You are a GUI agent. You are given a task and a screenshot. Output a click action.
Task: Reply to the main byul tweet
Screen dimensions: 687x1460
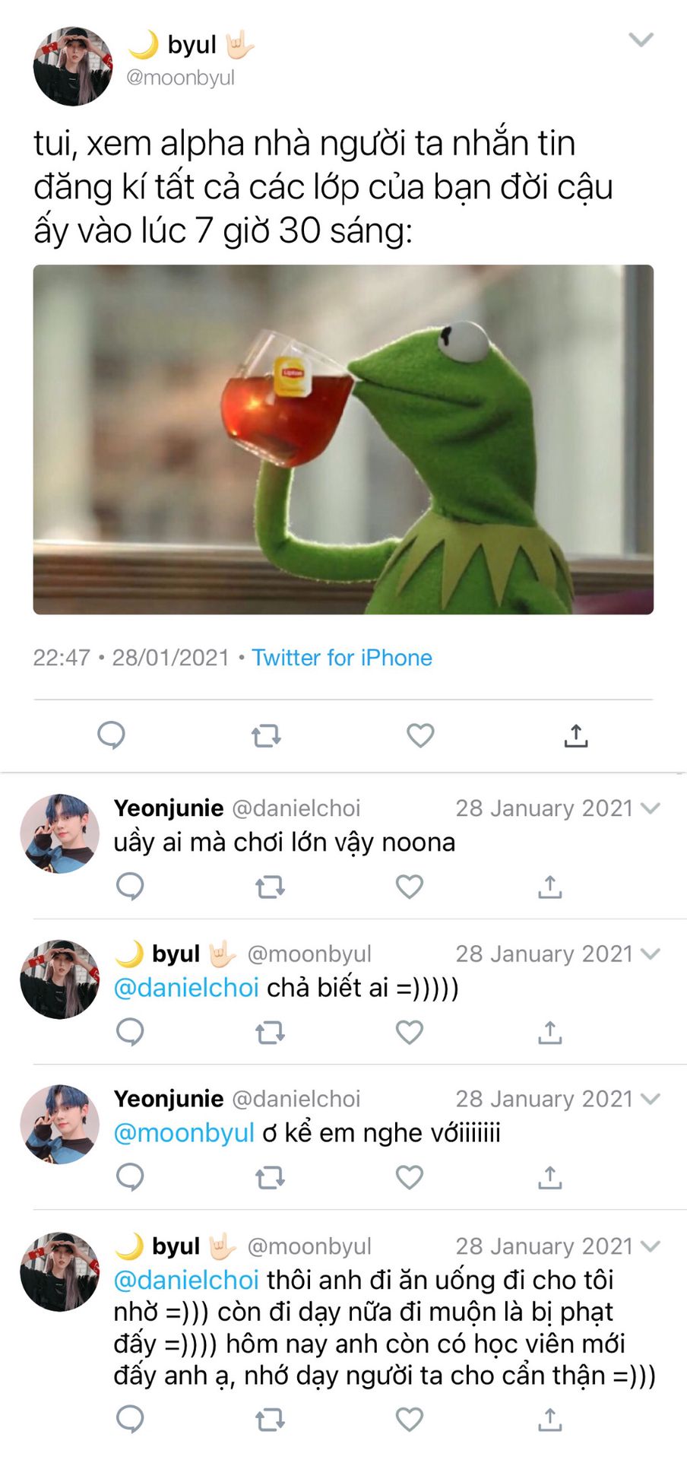pyautogui.click(x=111, y=735)
